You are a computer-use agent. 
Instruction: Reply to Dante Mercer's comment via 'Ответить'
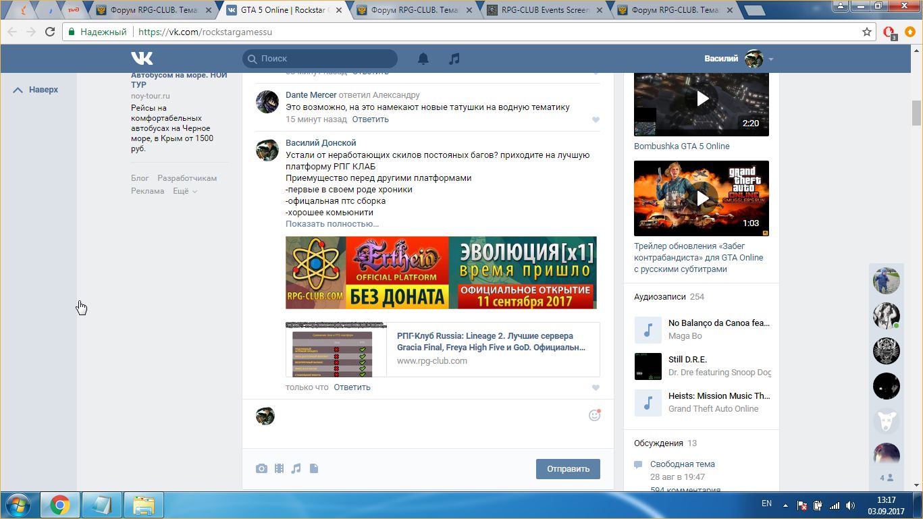click(370, 119)
